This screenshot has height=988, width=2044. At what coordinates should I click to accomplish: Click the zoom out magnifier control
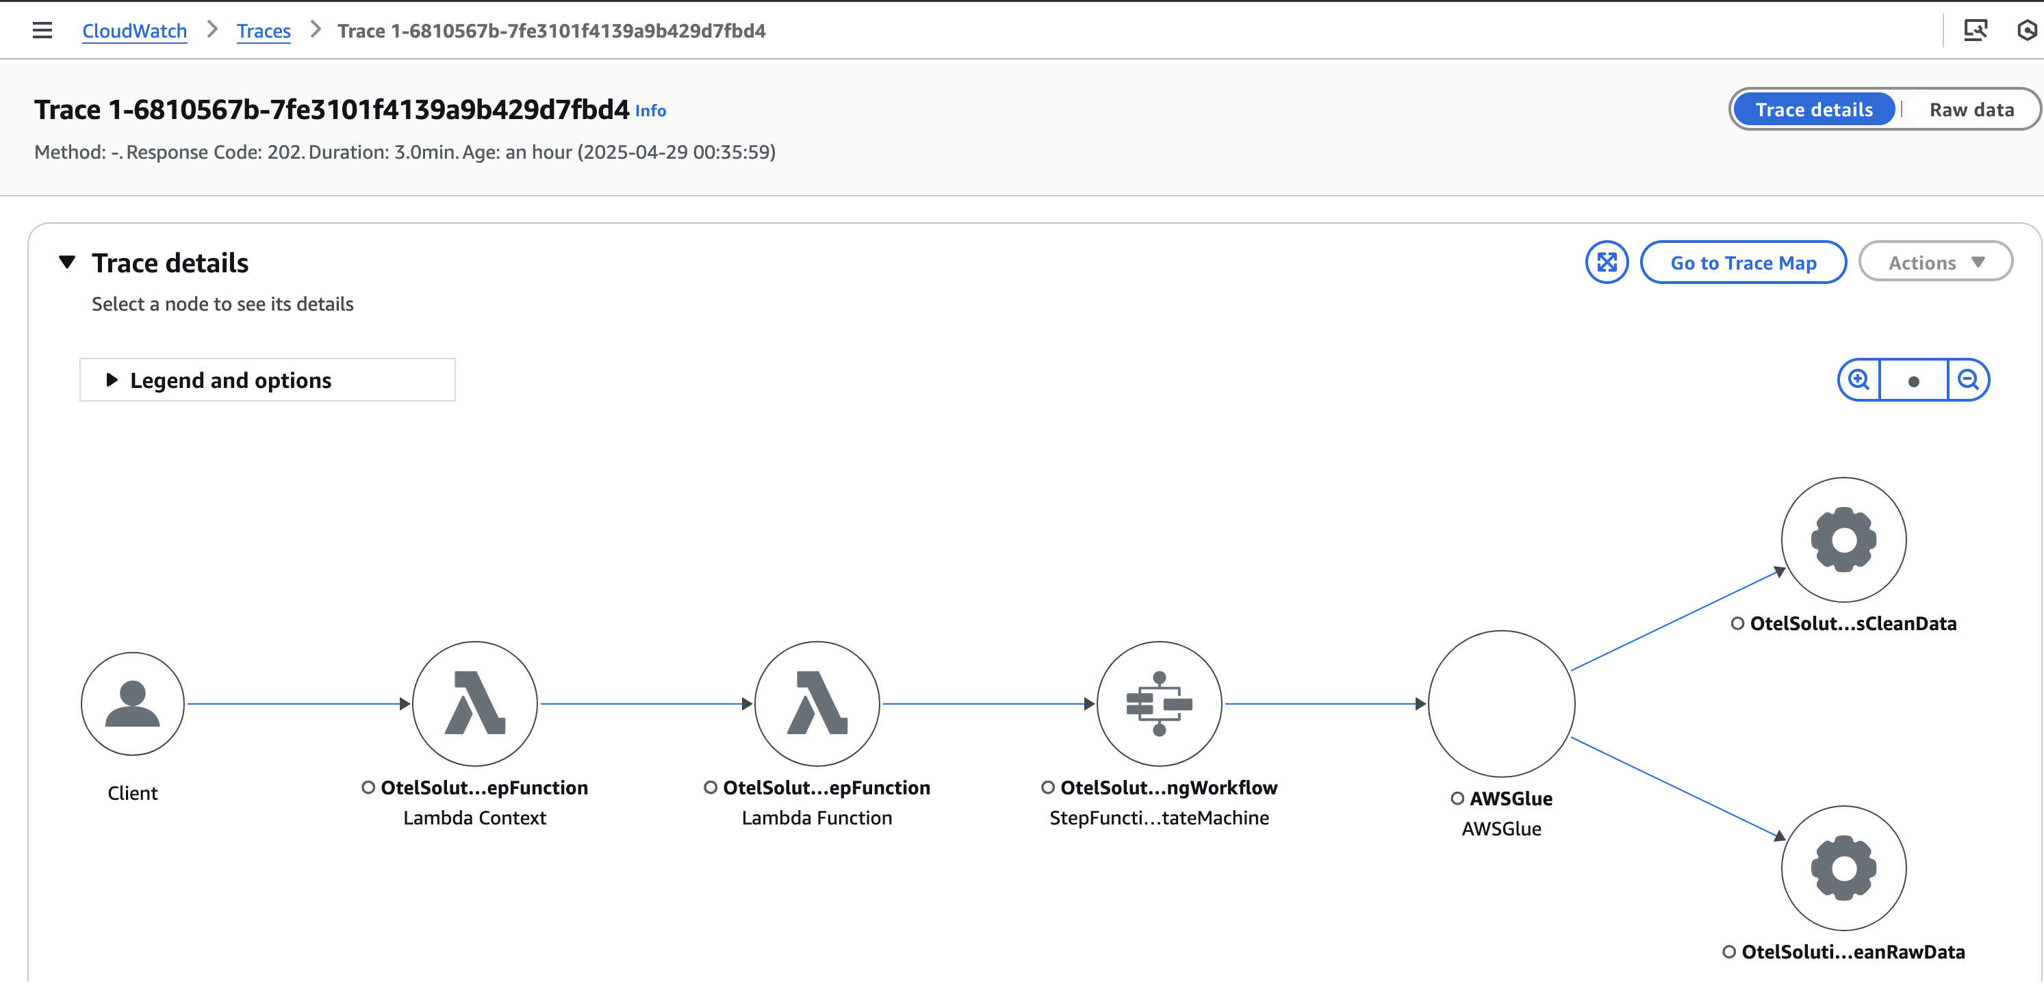(x=1969, y=380)
